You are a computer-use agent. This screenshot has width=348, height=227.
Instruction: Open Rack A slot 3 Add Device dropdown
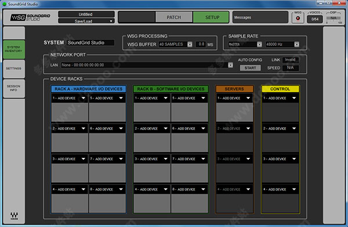coord(69,159)
